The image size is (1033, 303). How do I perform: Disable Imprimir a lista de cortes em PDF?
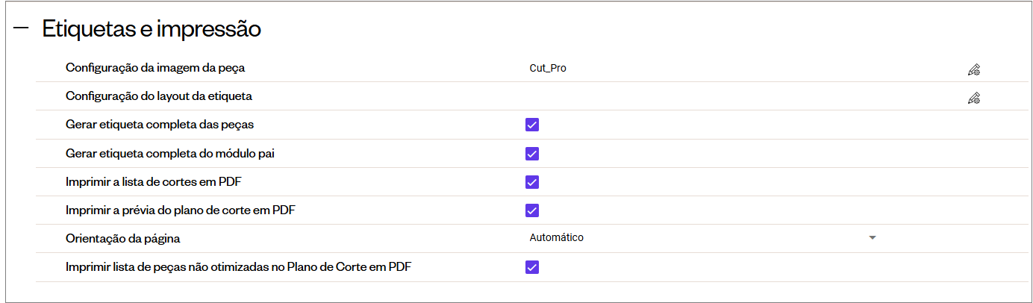click(532, 182)
